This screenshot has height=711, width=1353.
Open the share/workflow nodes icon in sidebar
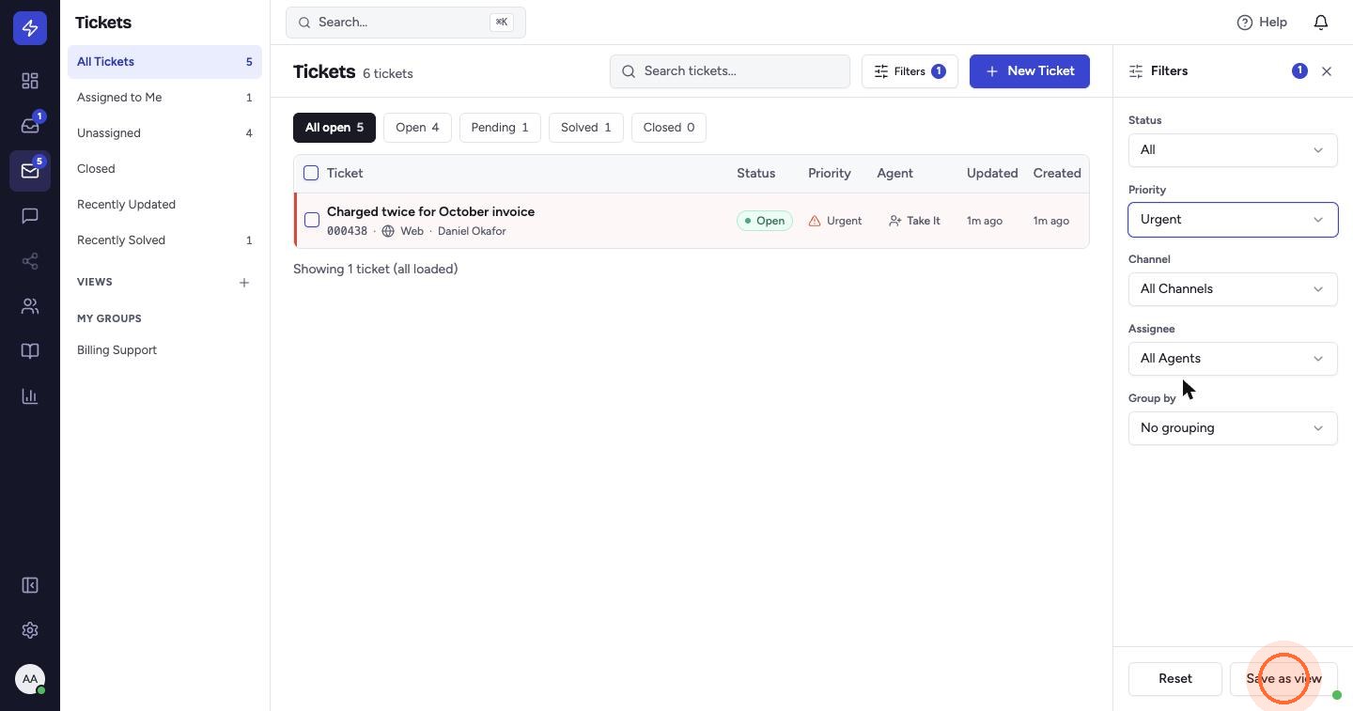tap(30, 261)
